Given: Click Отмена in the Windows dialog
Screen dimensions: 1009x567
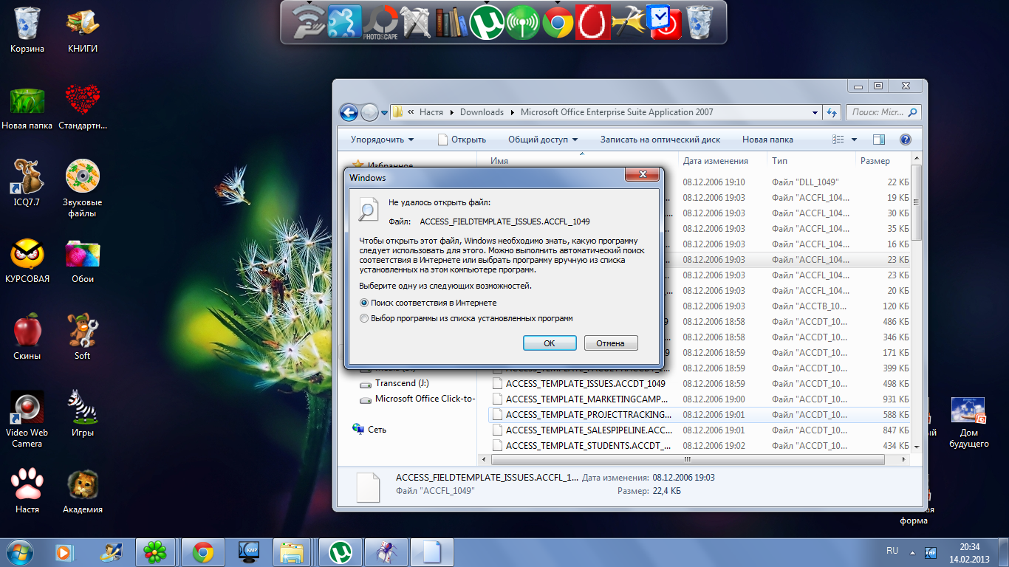Looking at the screenshot, I should (x=611, y=343).
